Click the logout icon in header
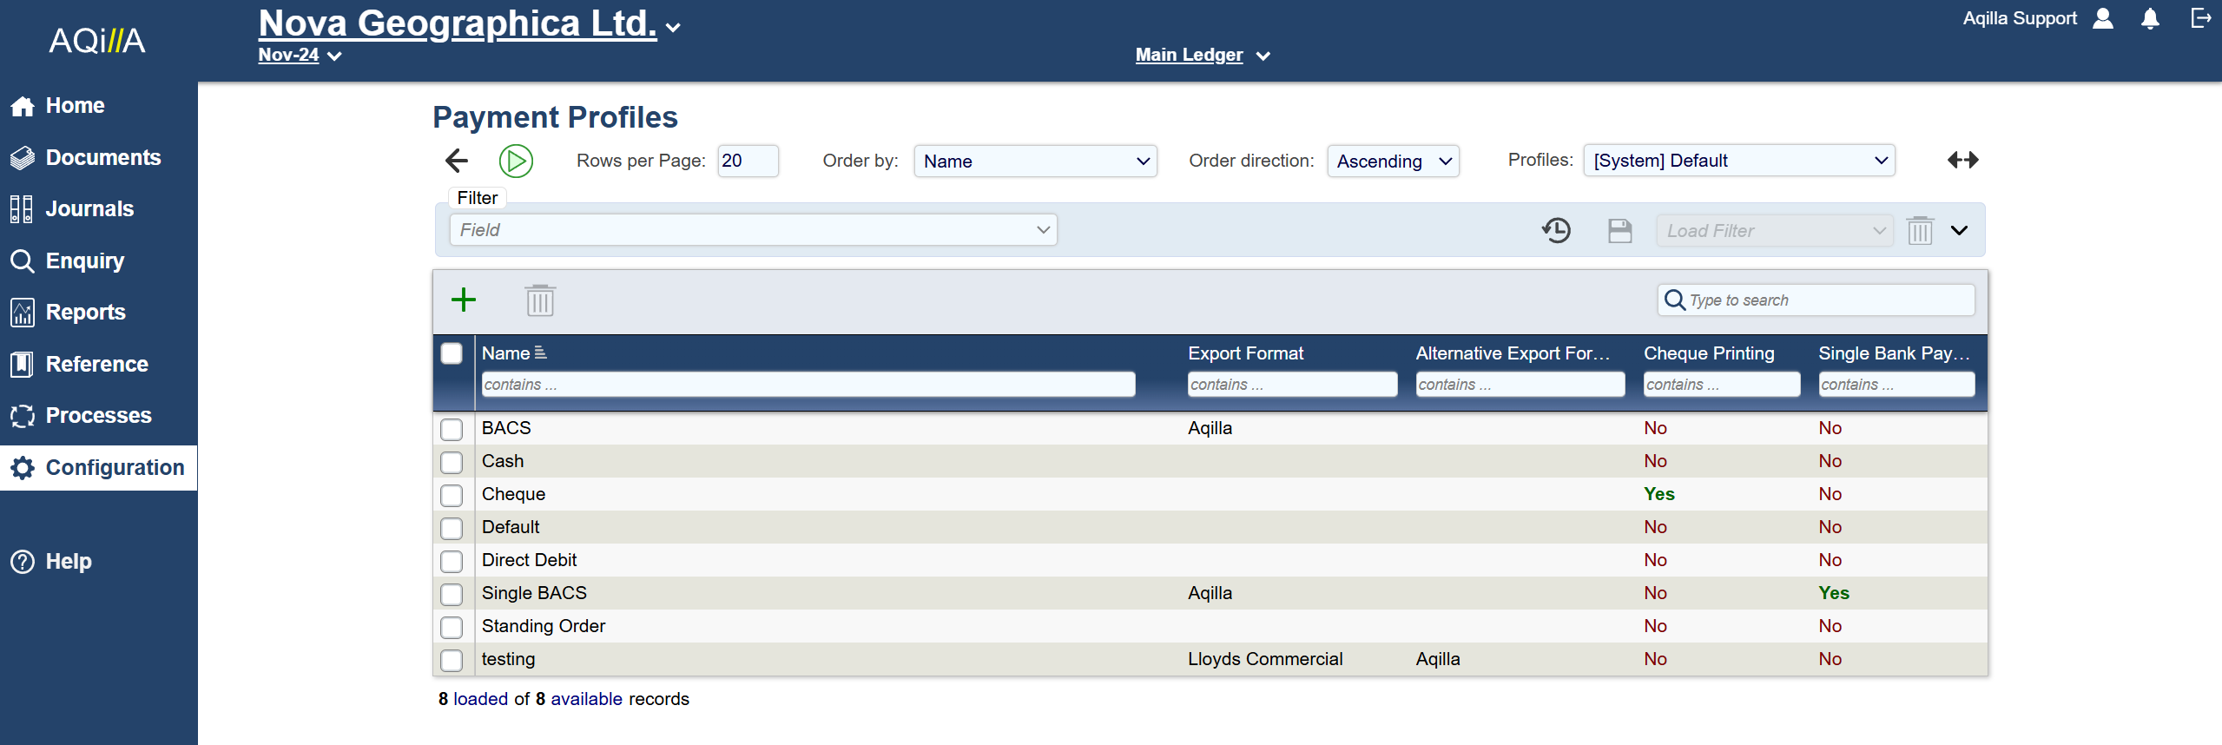 coord(2200,18)
